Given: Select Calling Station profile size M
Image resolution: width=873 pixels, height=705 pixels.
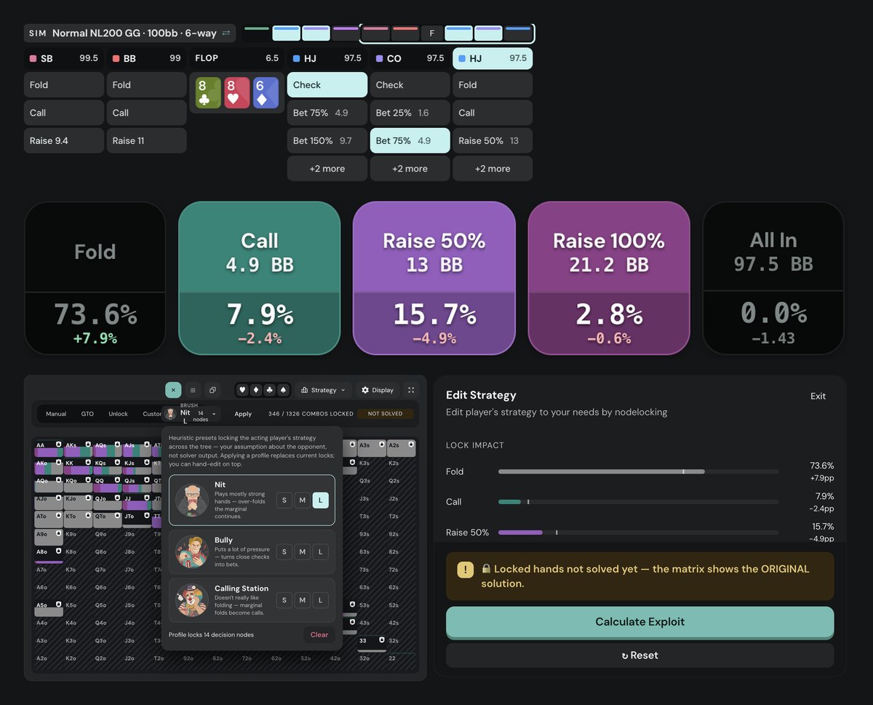Looking at the screenshot, I should point(303,600).
